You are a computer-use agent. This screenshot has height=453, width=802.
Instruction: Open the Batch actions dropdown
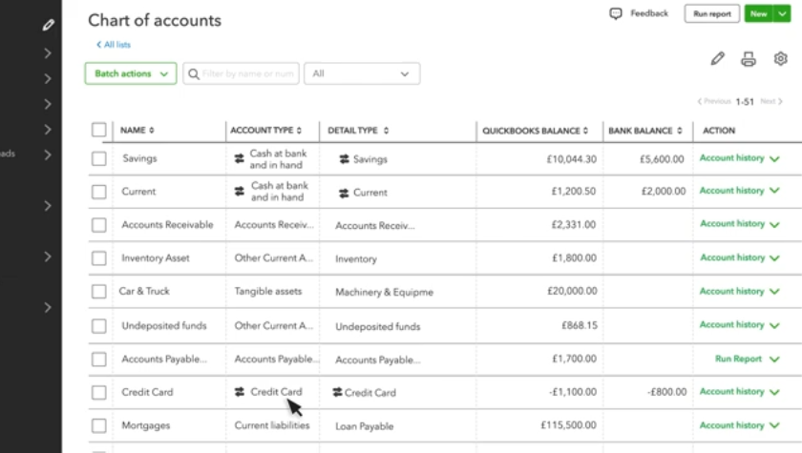point(131,73)
